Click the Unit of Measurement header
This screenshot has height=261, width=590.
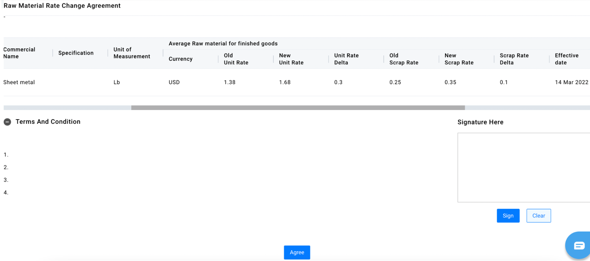tap(132, 53)
